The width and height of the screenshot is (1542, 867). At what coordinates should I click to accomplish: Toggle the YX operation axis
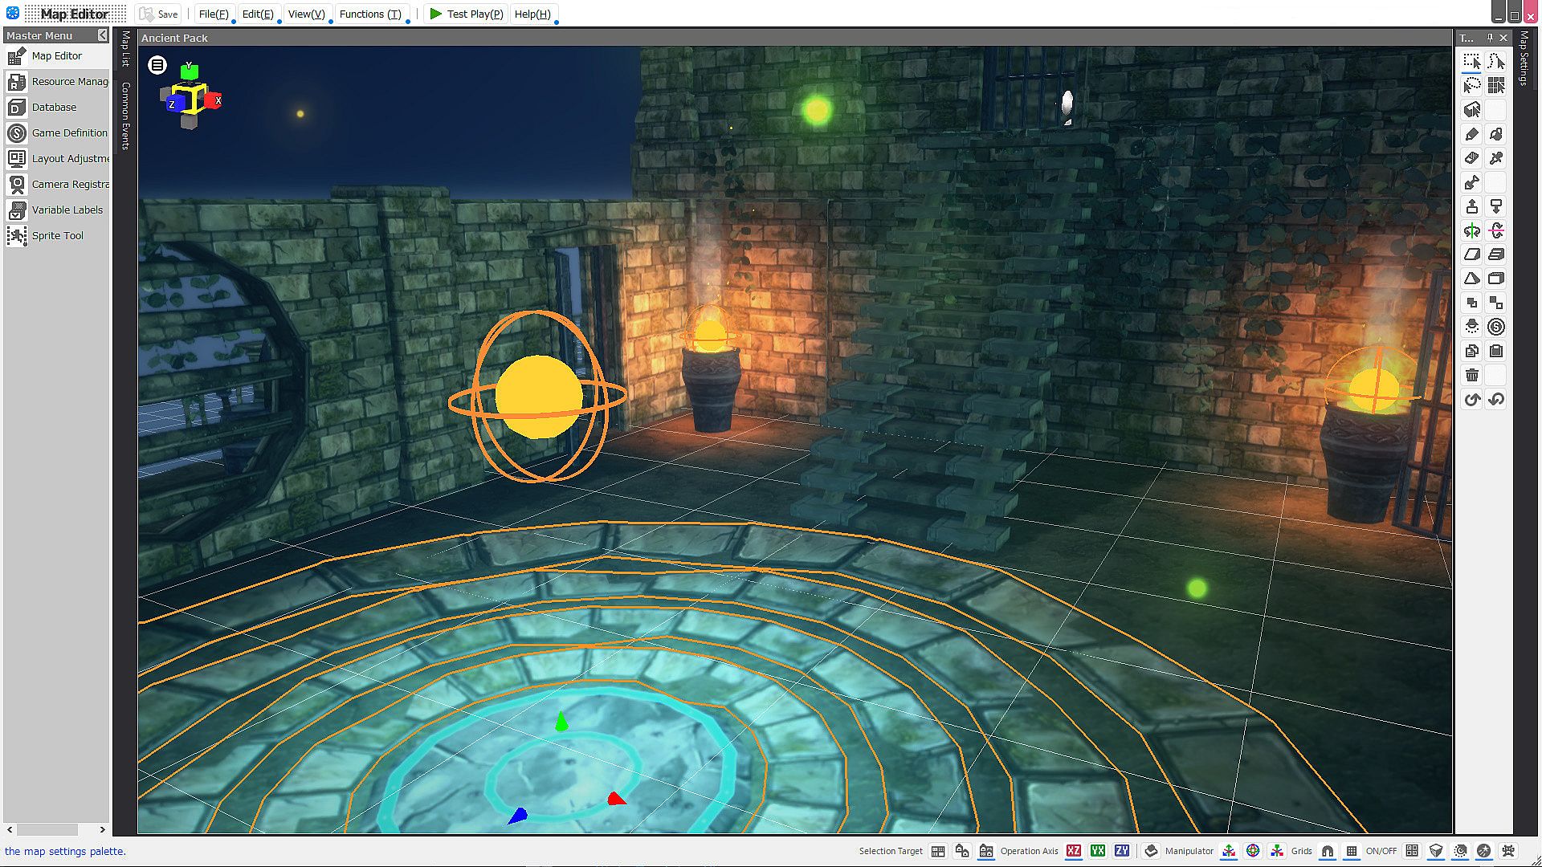pyautogui.click(x=1098, y=851)
